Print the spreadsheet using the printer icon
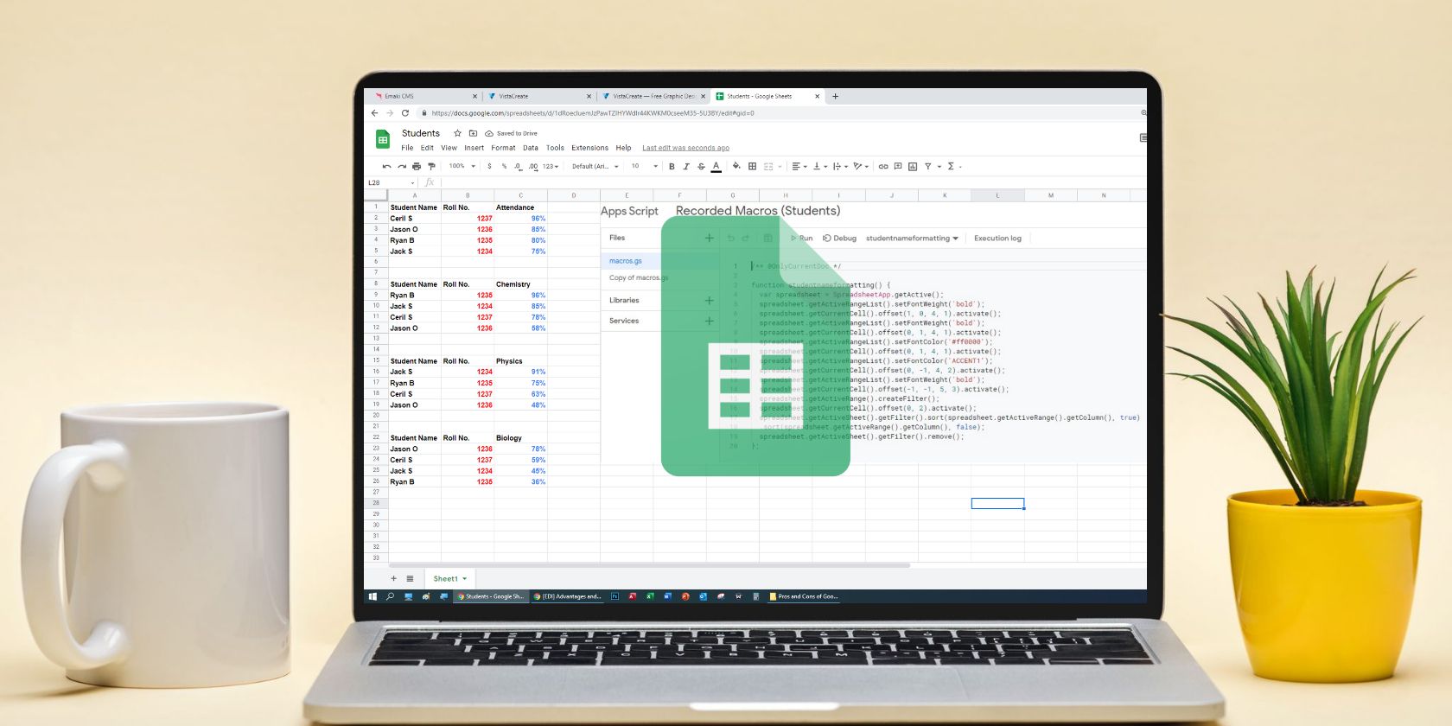Viewport: 1452px width, 726px height. pyautogui.click(x=417, y=166)
